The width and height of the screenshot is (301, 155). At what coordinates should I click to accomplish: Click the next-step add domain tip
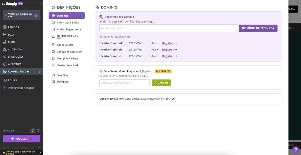20,153
